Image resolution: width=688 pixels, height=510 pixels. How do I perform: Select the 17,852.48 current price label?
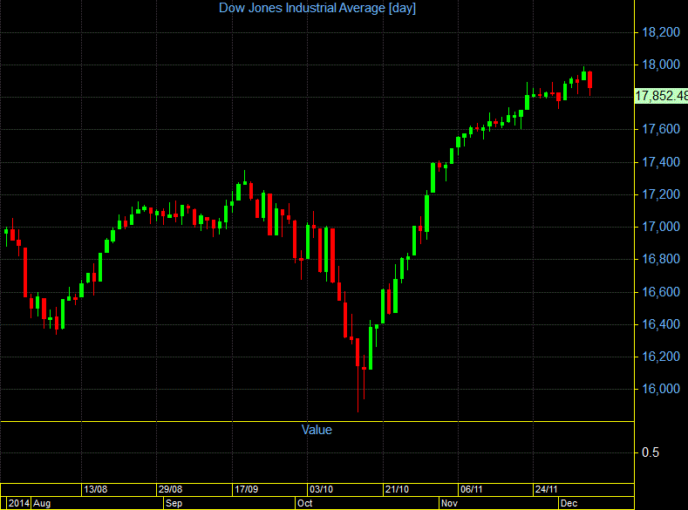coord(661,96)
